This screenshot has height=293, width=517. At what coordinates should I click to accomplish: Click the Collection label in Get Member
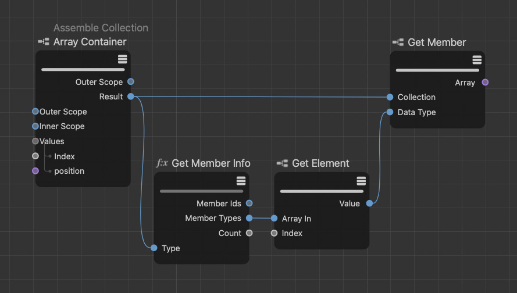[416, 97]
